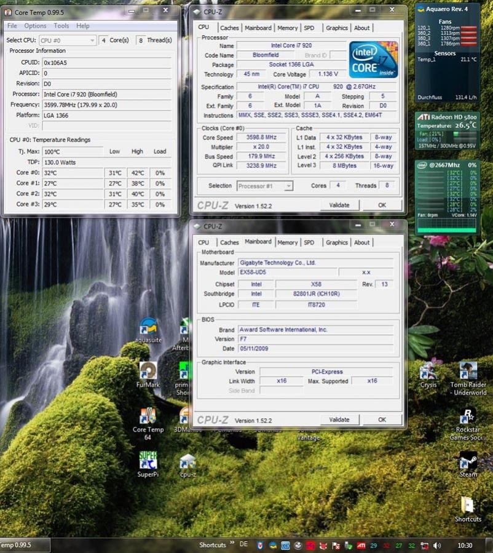Click the BIOS date 05/11/2009 field

pos(316,348)
